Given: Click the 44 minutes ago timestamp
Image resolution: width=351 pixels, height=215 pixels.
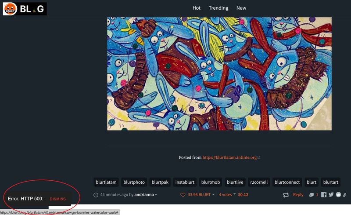Looking at the screenshot, I should click(114, 195).
